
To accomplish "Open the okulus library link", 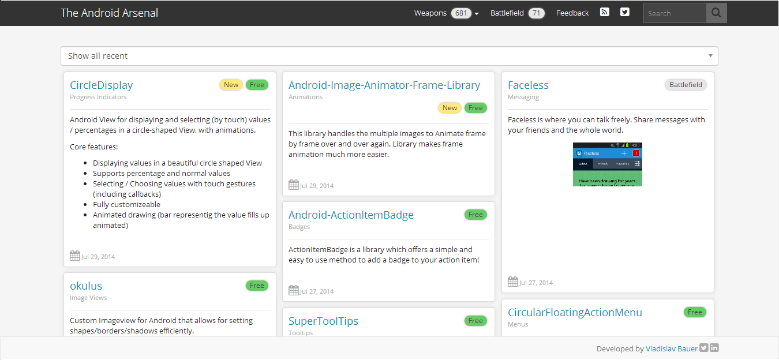I will [x=86, y=286].
